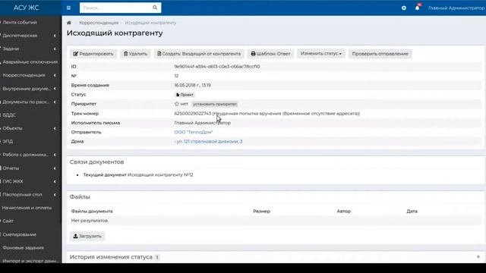The width and height of the screenshot is (486, 273).
Task: Click the plus circle icon in header
Action: (403, 8)
